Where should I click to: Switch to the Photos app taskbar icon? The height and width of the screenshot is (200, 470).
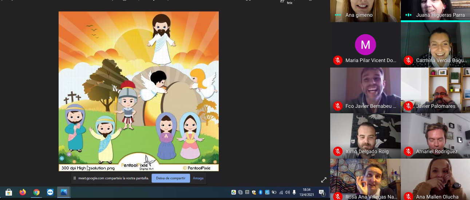[64, 192]
